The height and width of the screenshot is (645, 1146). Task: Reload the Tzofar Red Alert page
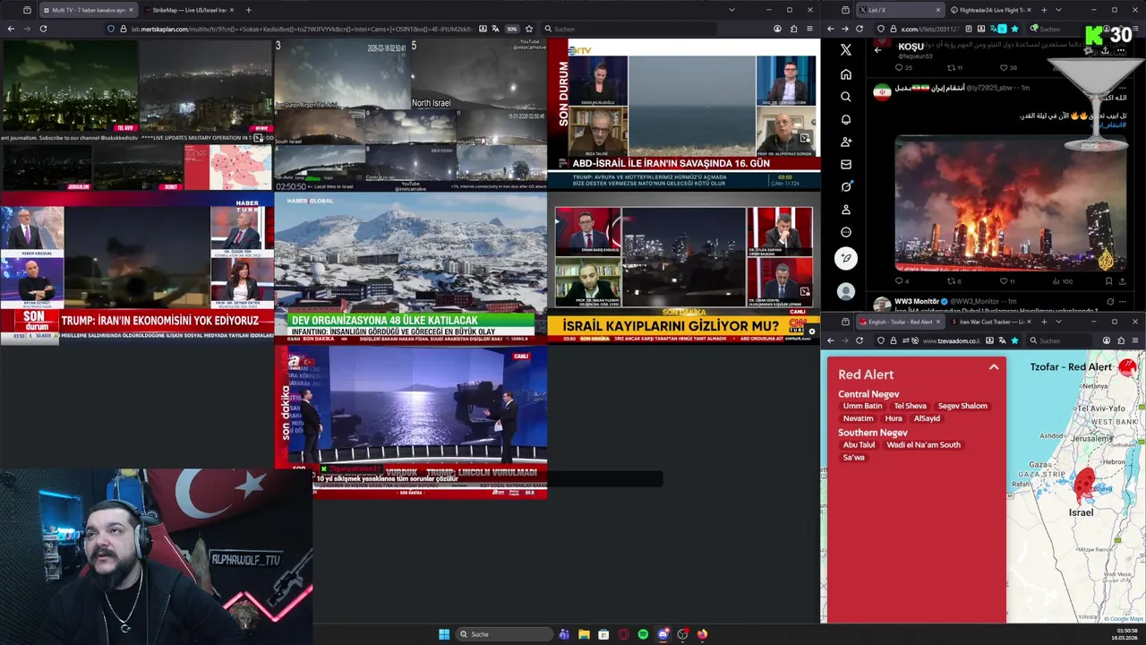coord(859,340)
